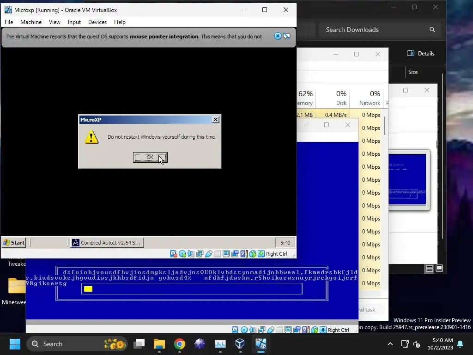
Task: Open the Input menu
Action: pos(74,22)
